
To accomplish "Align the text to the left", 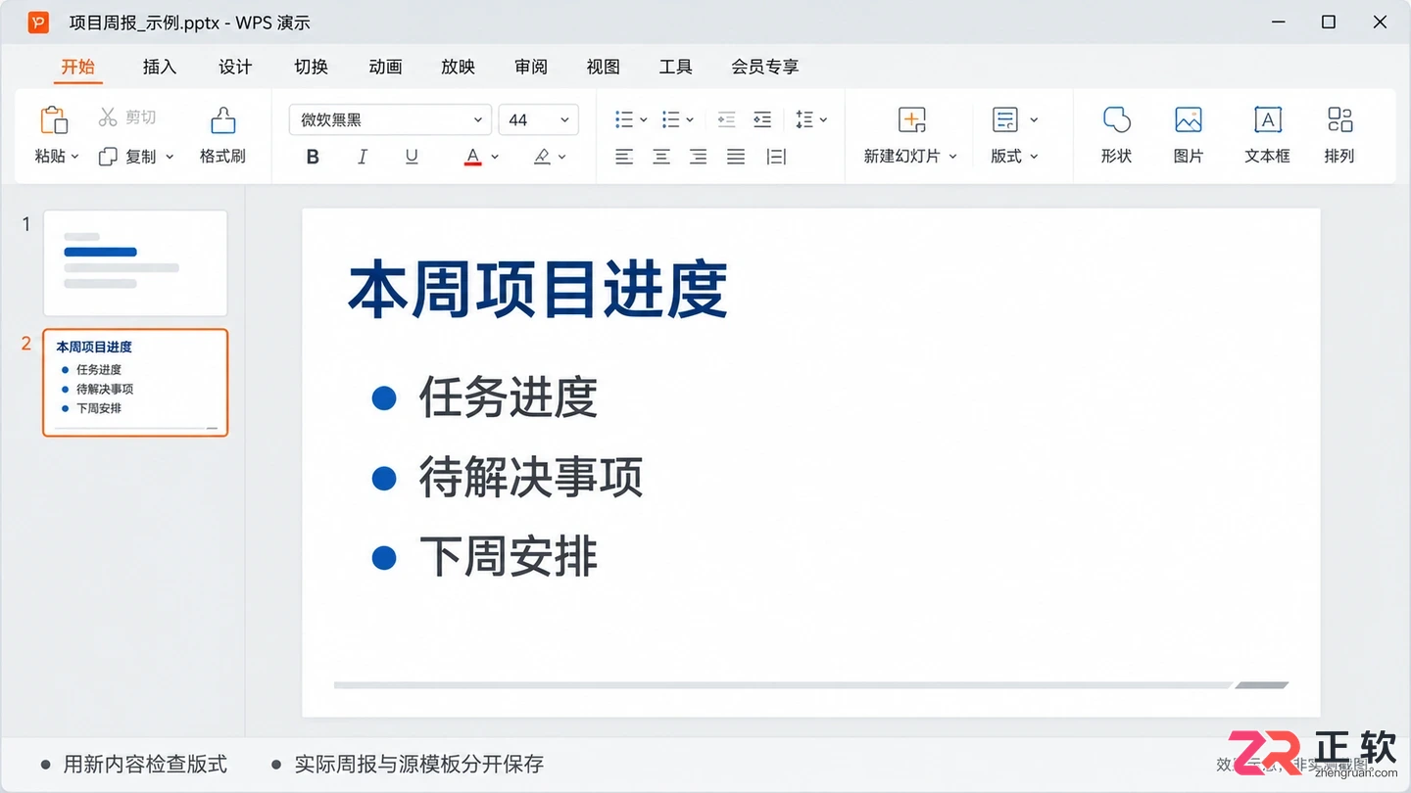I will coord(624,157).
